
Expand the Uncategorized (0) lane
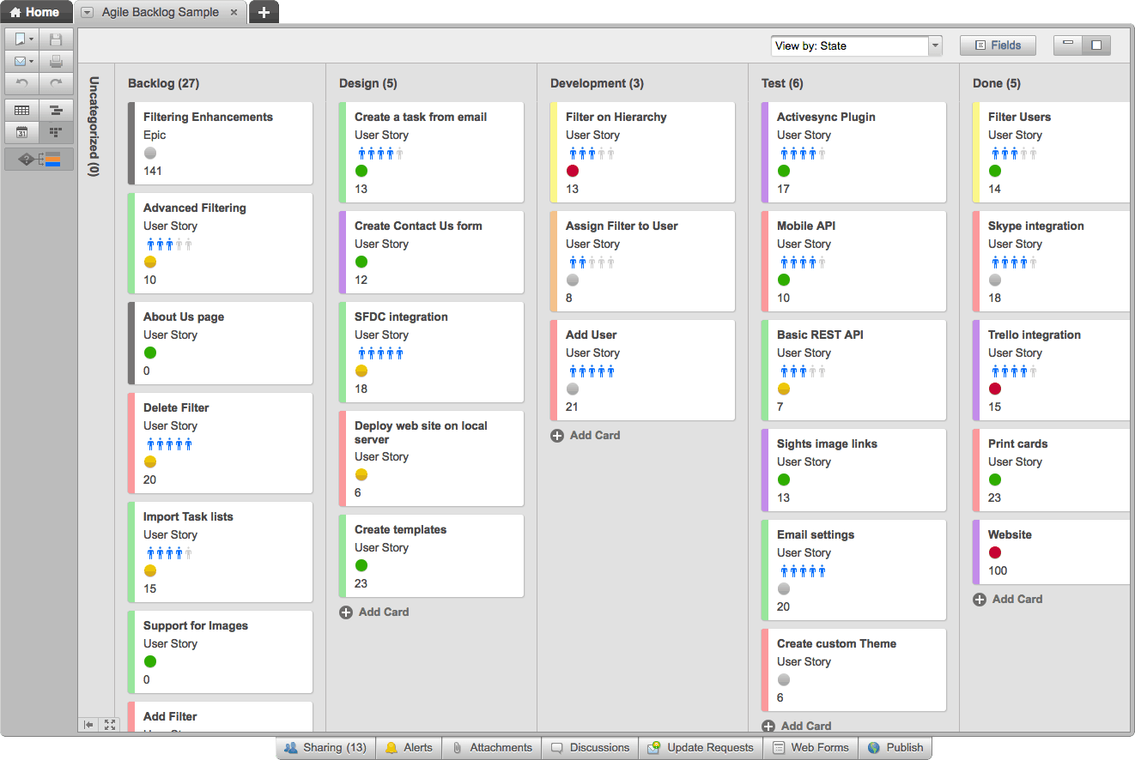point(94,126)
